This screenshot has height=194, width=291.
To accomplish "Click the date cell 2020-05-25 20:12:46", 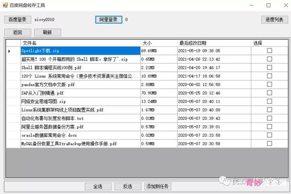I will pyautogui.click(x=214, y=93).
